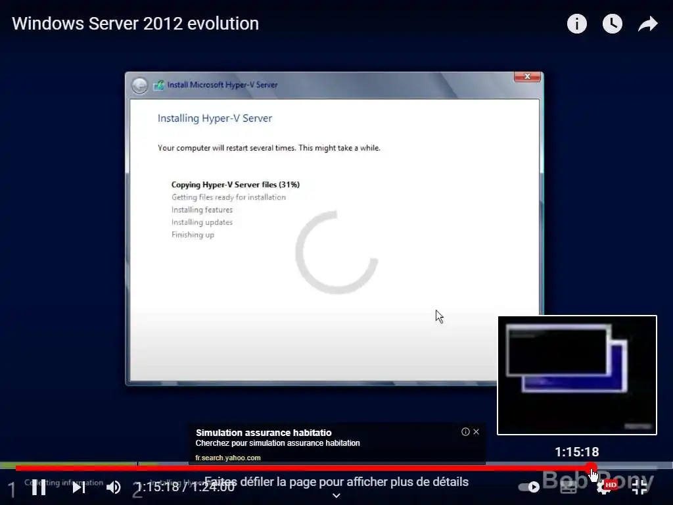
Task: Click the Installing features step
Action: (202, 210)
